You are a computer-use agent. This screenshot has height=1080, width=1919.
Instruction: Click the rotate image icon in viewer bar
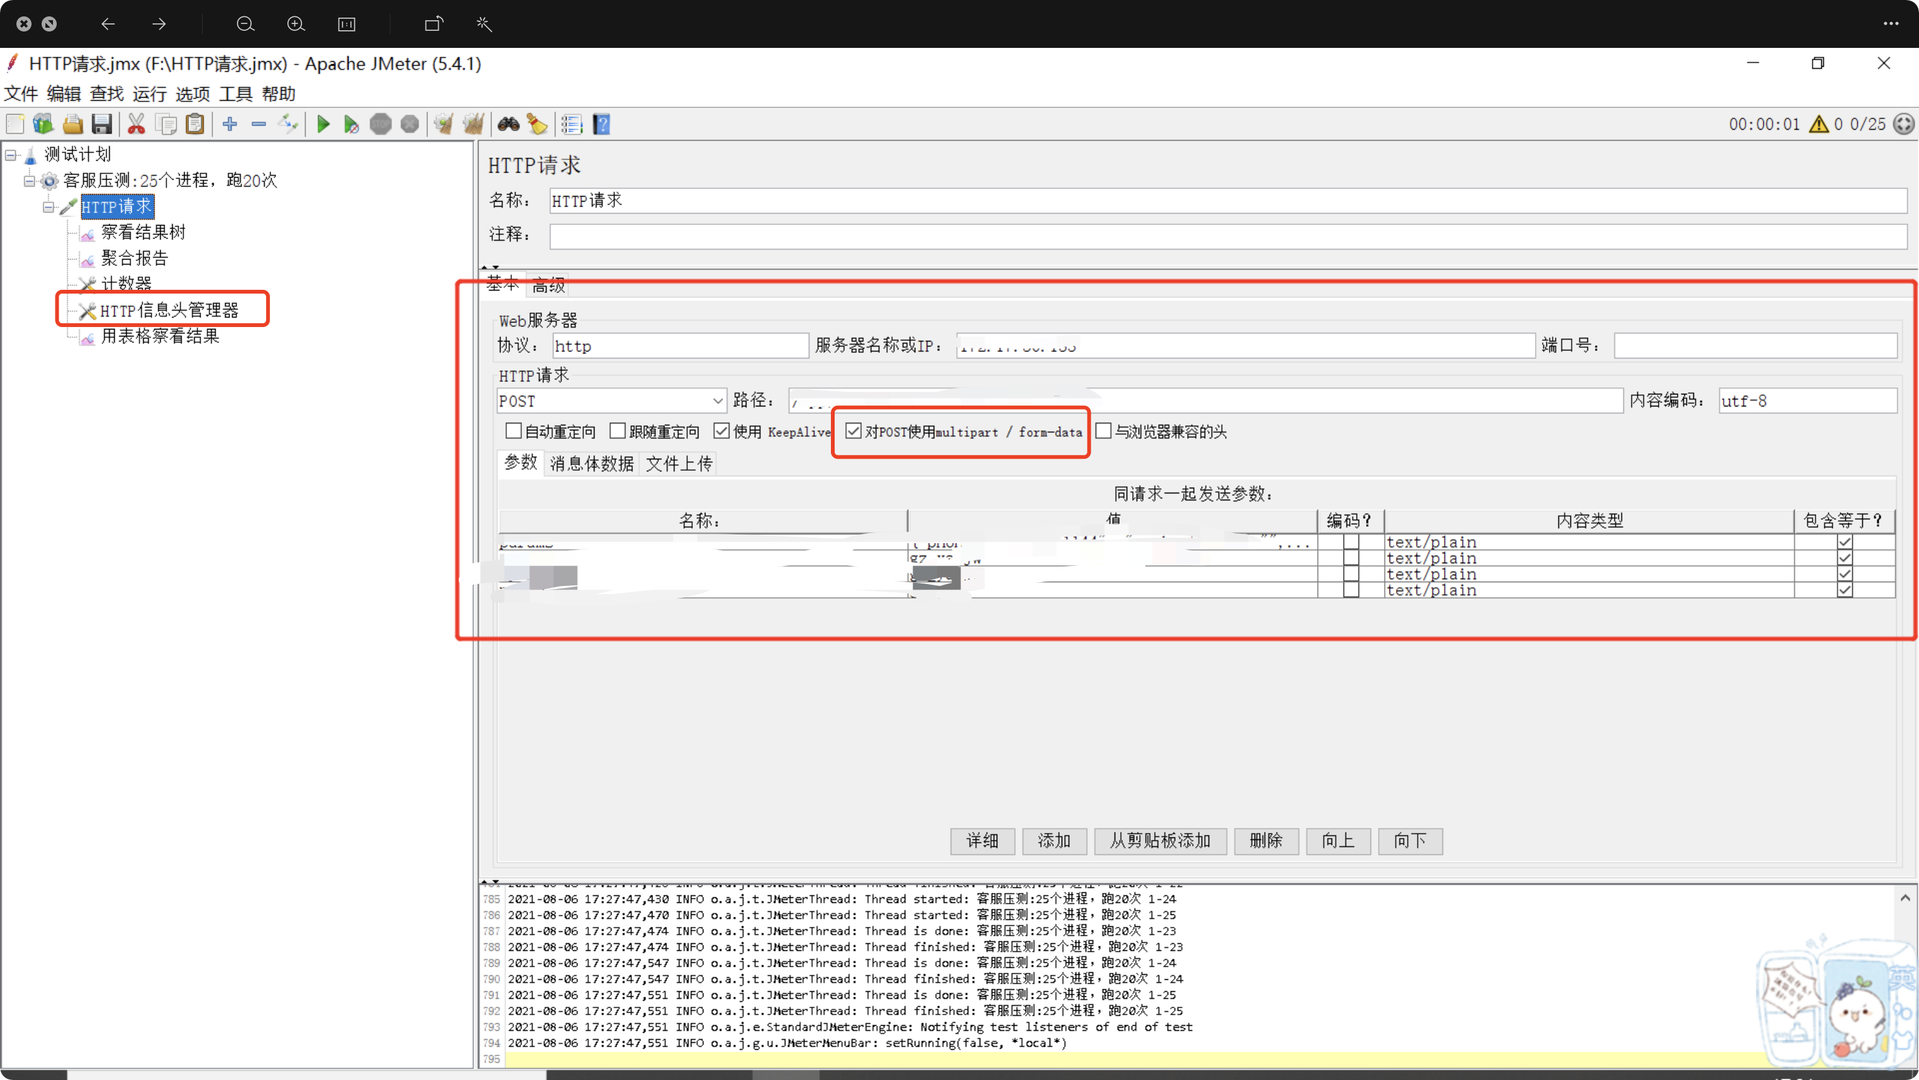(x=434, y=24)
